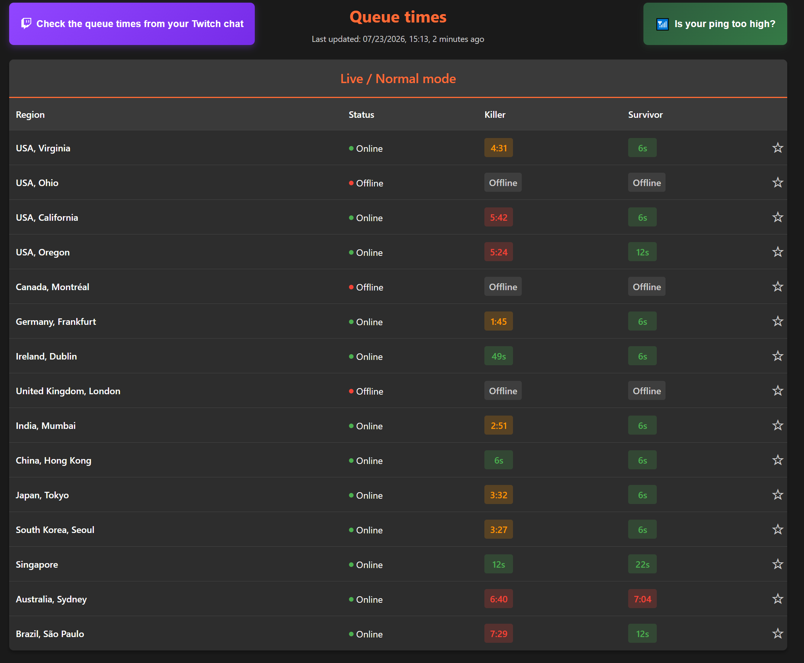The image size is (804, 663).
Task: Click the Brazil, São Paulo region name
Action: coord(50,634)
